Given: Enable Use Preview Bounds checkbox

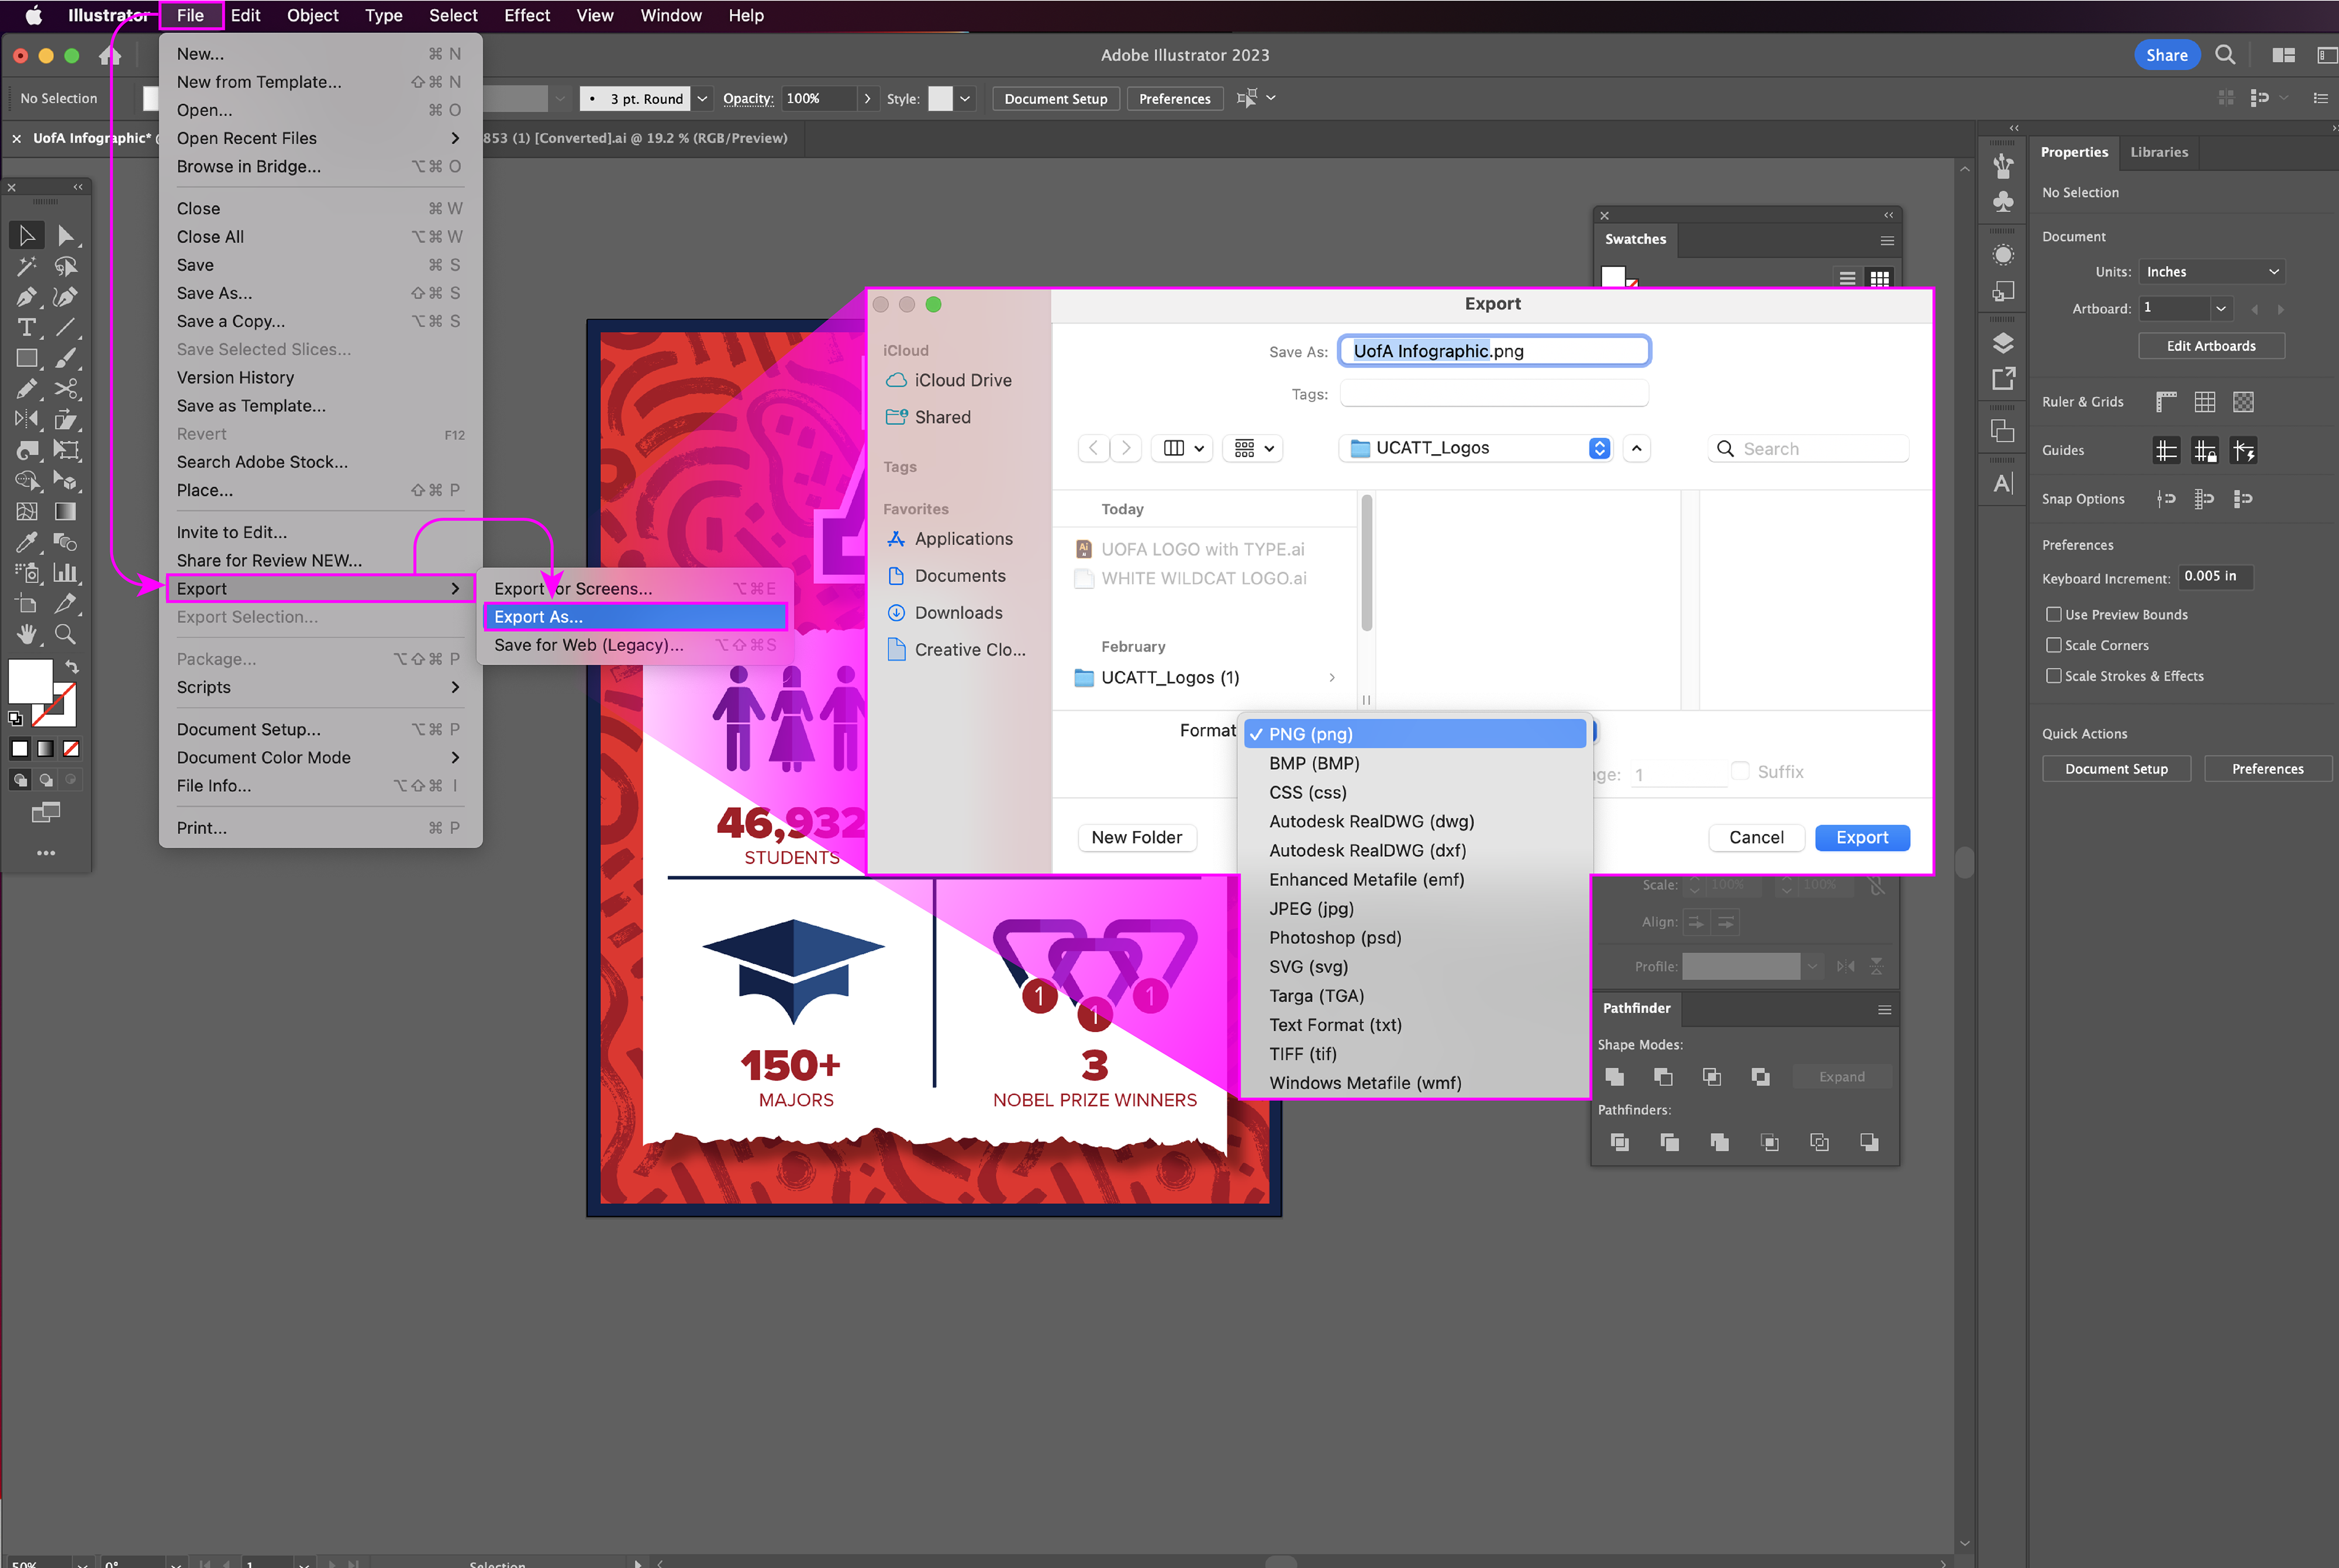Looking at the screenshot, I should tap(2054, 614).
